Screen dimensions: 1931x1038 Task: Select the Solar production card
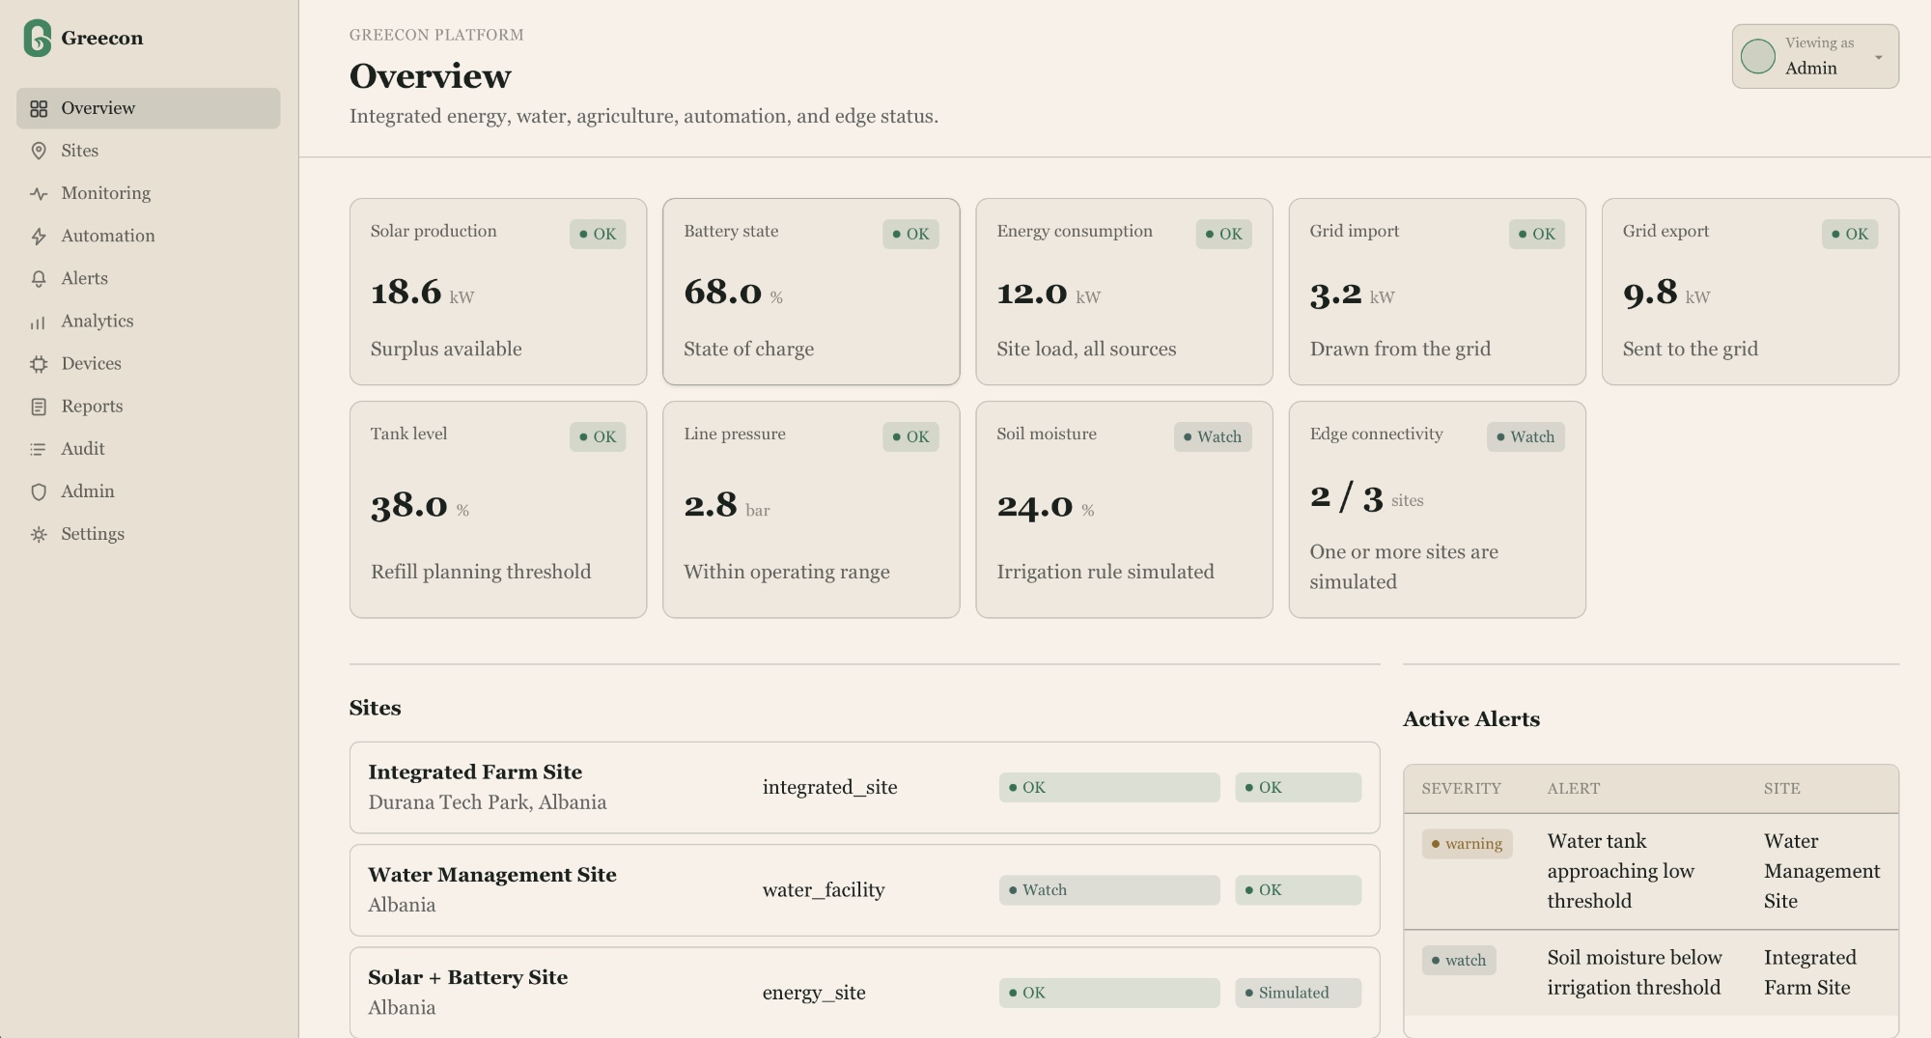coord(498,292)
